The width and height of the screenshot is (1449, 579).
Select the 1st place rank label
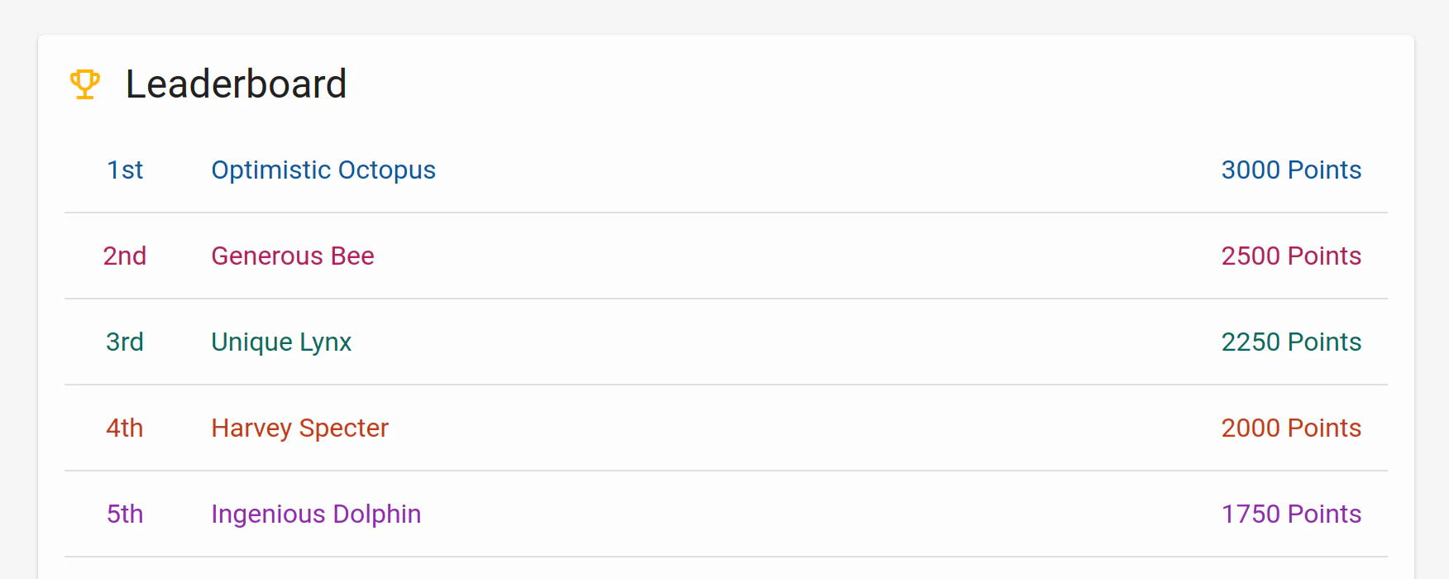[x=125, y=170]
